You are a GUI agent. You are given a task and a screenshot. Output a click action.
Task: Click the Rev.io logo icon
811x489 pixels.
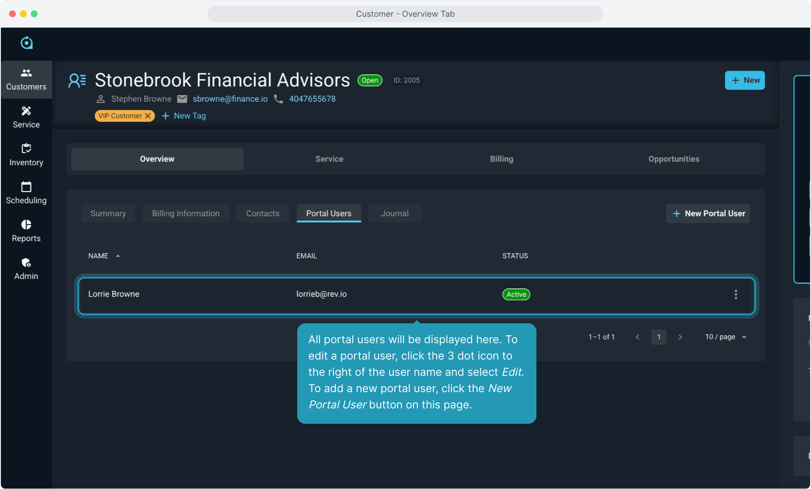tap(27, 43)
